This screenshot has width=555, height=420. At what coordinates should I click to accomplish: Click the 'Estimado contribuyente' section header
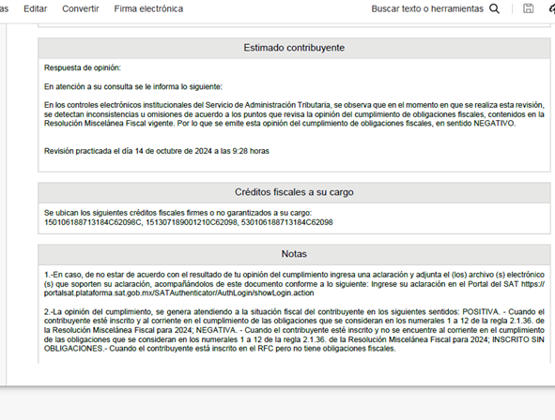tap(294, 48)
